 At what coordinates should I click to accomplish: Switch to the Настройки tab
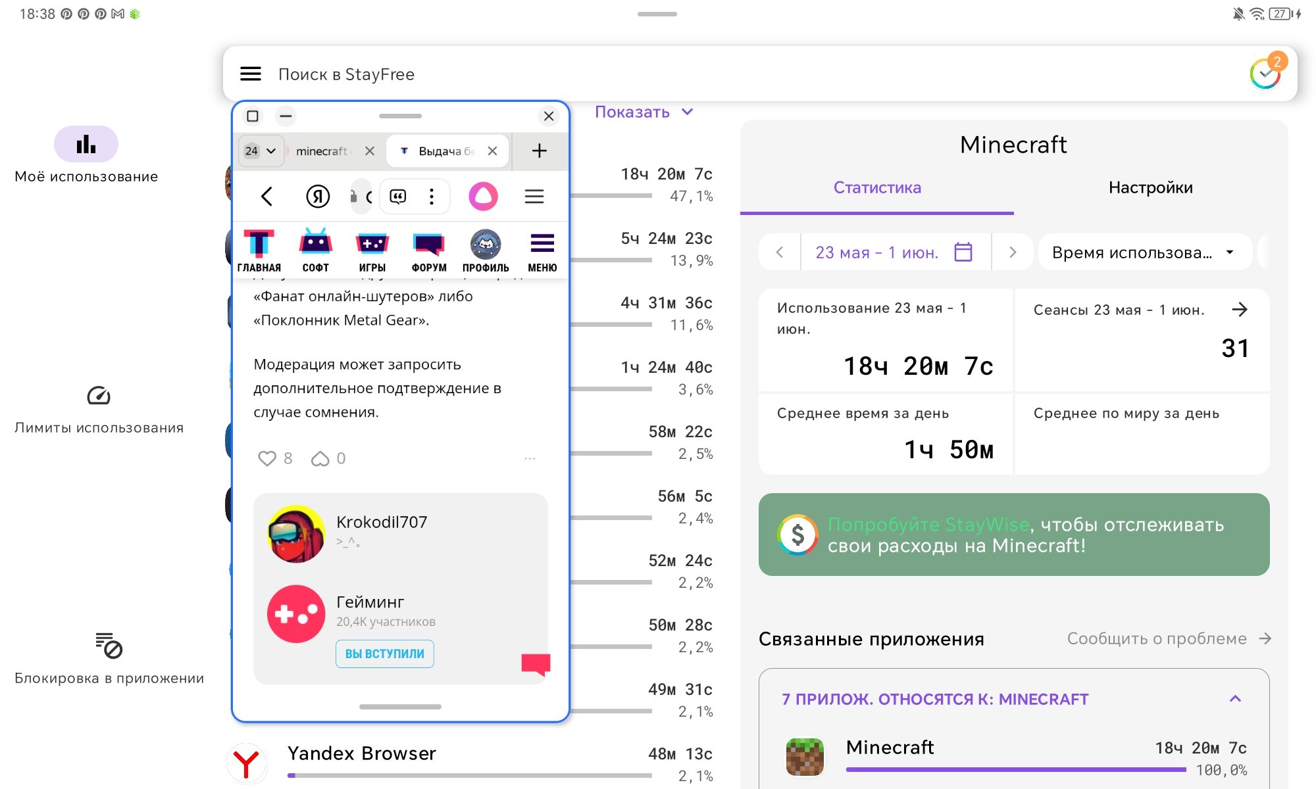coord(1150,187)
